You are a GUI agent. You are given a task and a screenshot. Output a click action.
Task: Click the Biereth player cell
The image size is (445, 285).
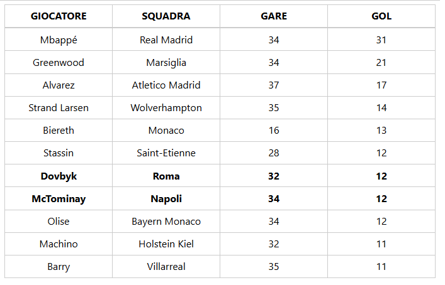59,131
